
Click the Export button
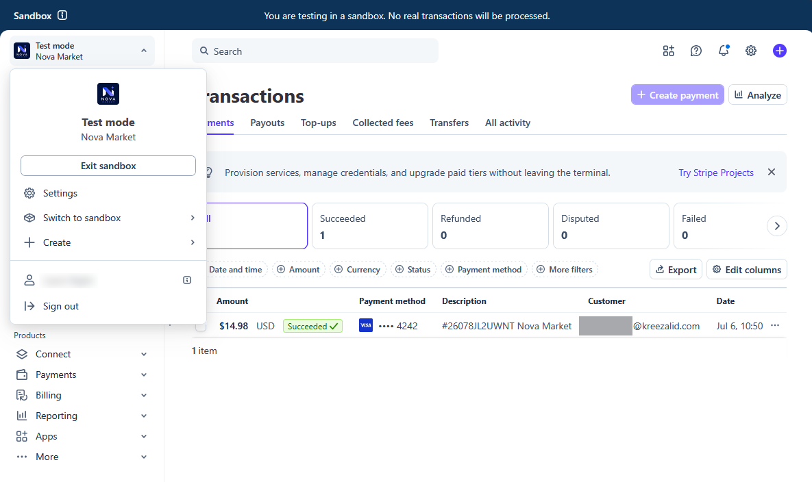coord(676,270)
